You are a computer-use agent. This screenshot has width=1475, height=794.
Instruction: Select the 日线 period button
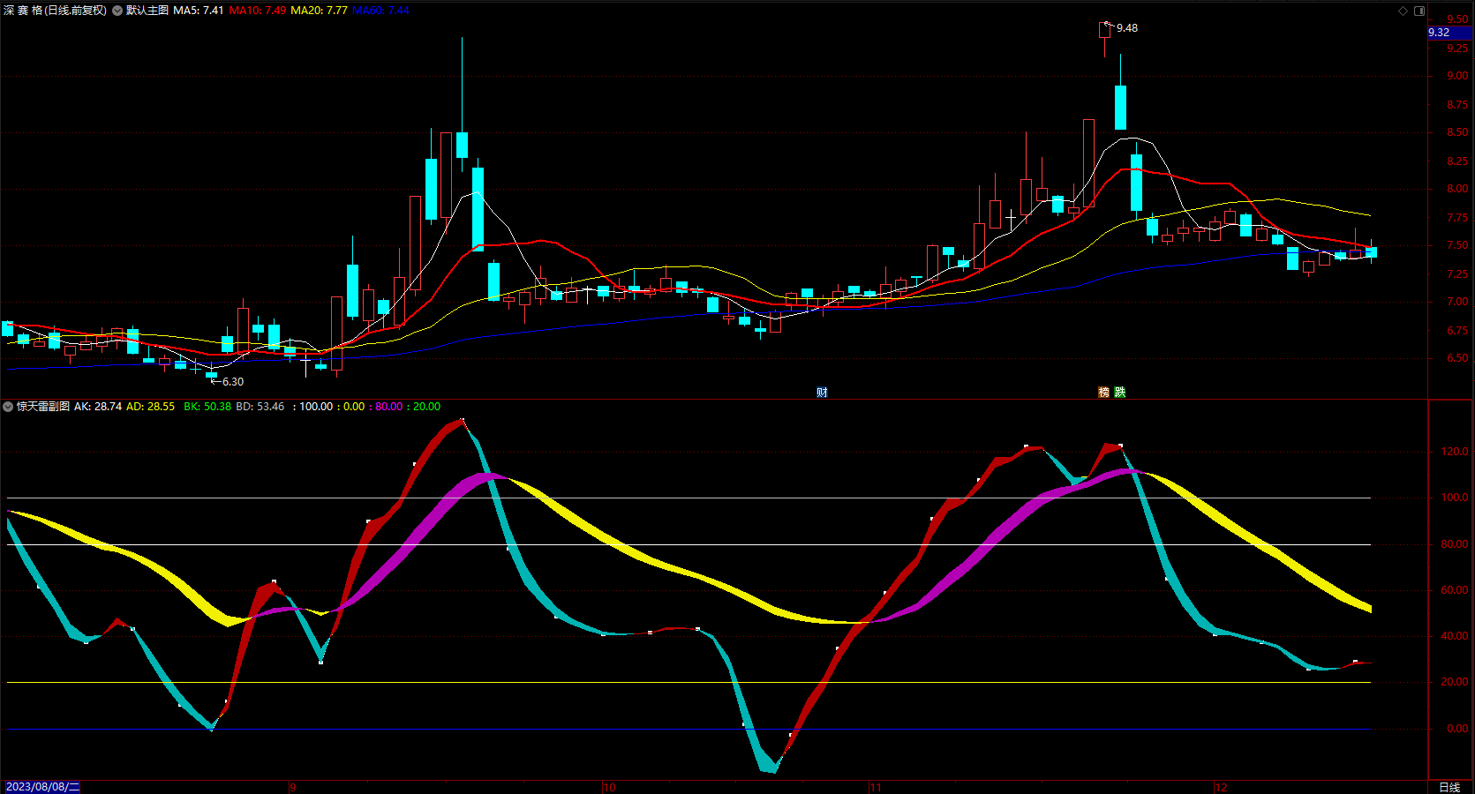coord(1449,787)
